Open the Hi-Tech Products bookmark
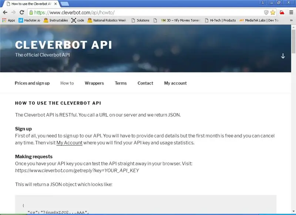Viewport: 296px width, 215px height. 221,20
